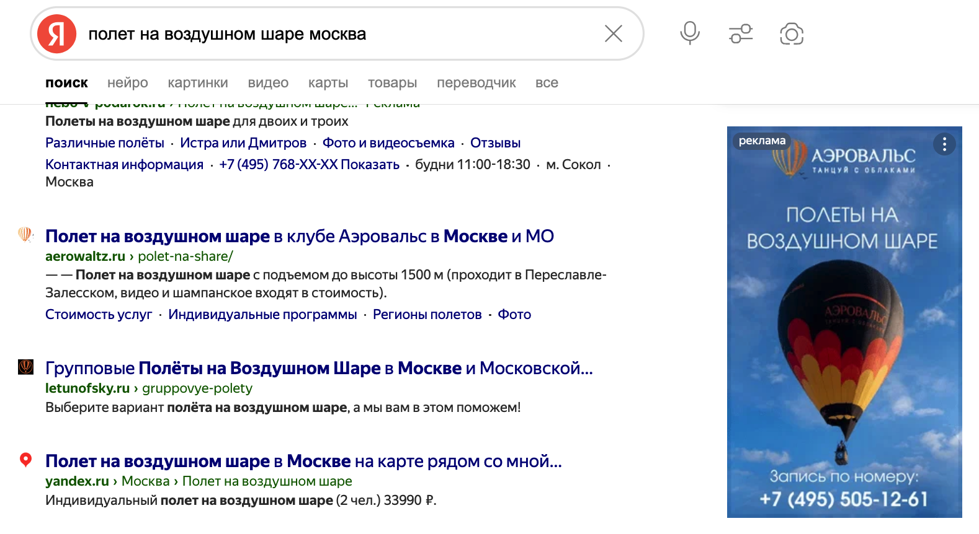979x534 pixels.
Task: Open search settings sliders icon
Action: [741, 33]
